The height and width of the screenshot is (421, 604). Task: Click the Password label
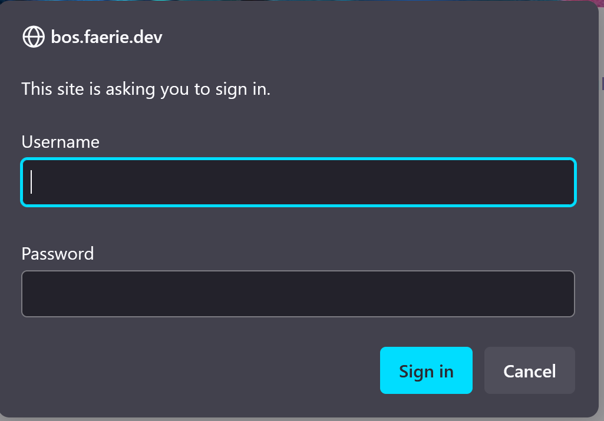57,253
